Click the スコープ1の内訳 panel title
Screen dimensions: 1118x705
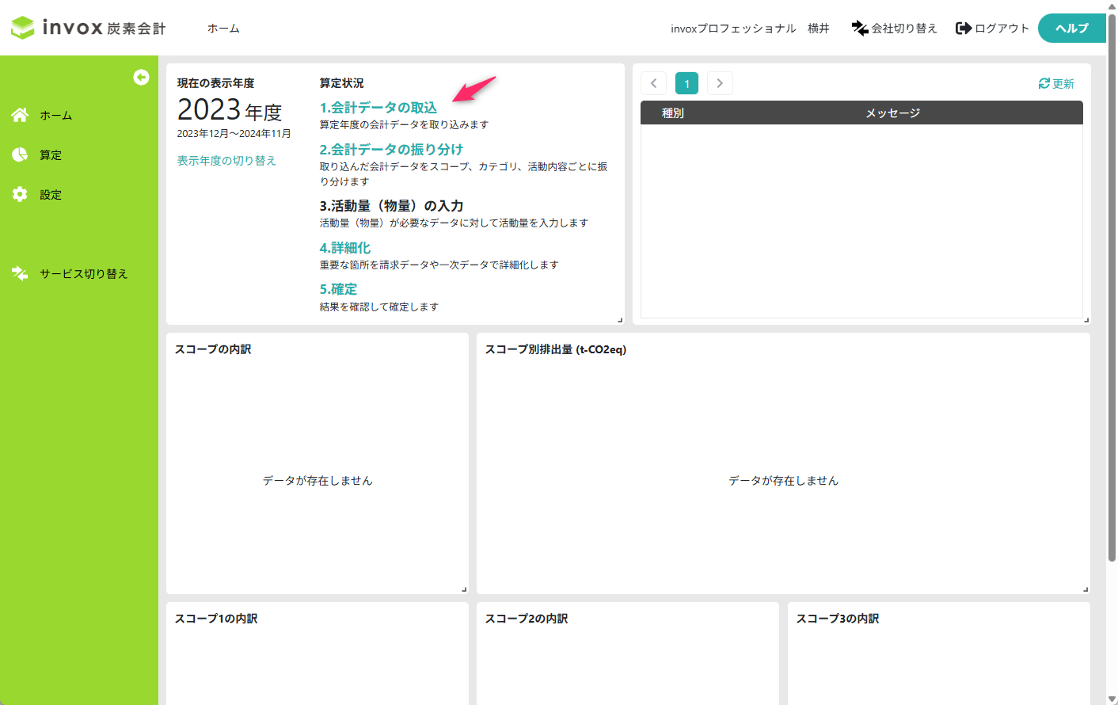(216, 619)
